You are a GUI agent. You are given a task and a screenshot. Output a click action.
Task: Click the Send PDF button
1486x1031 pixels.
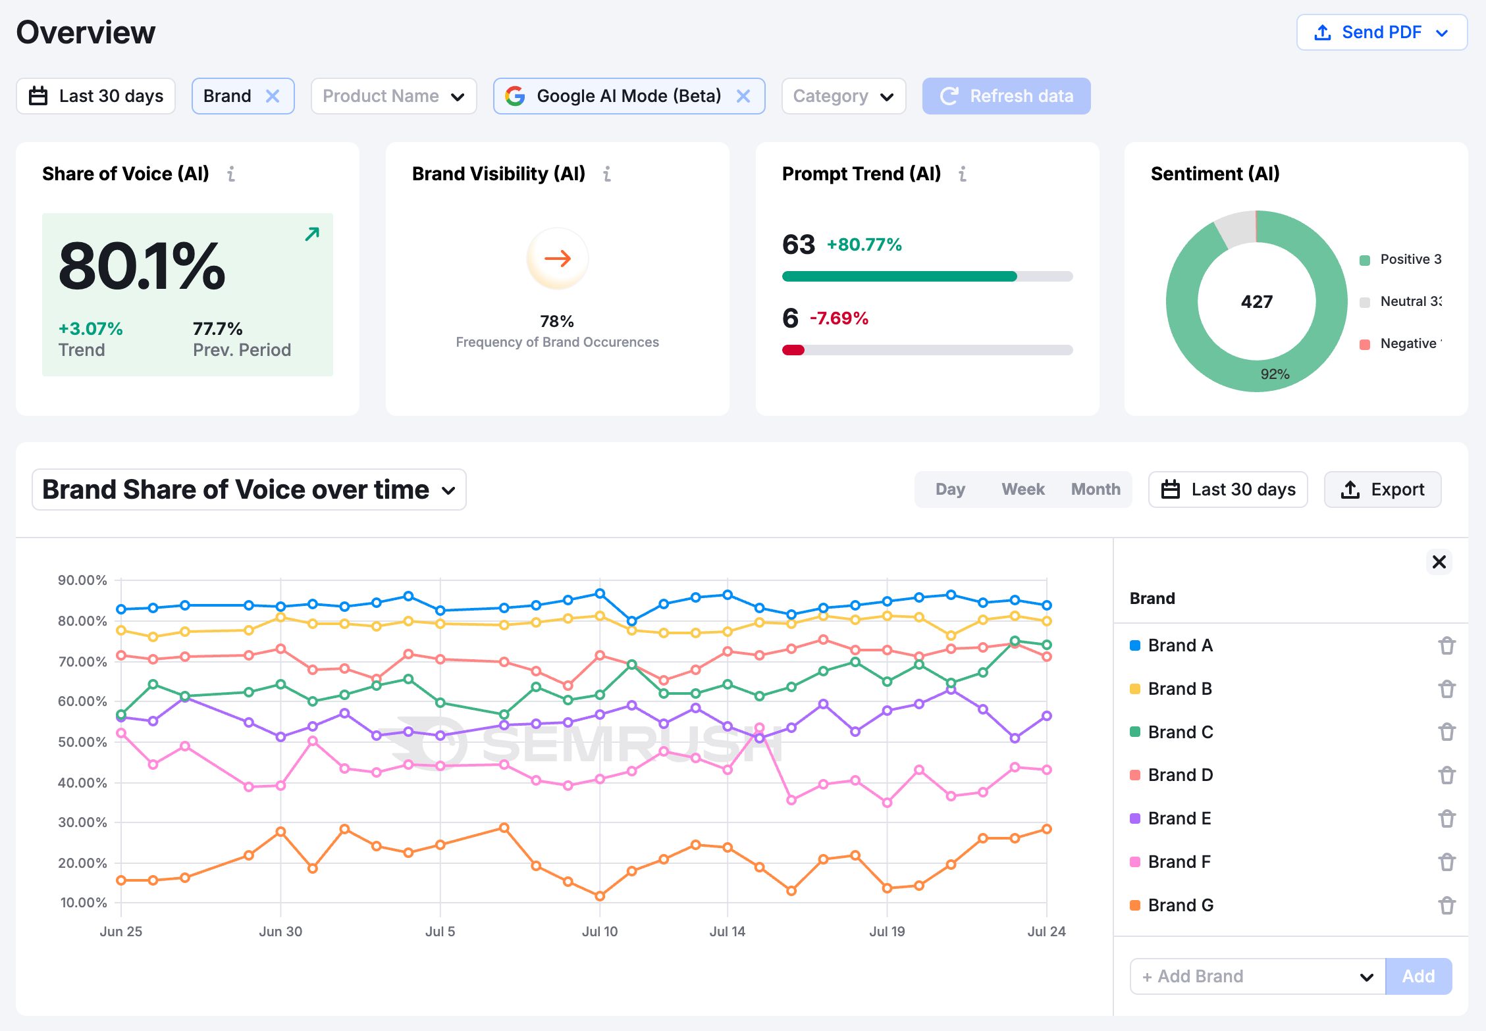(x=1381, y=32)
